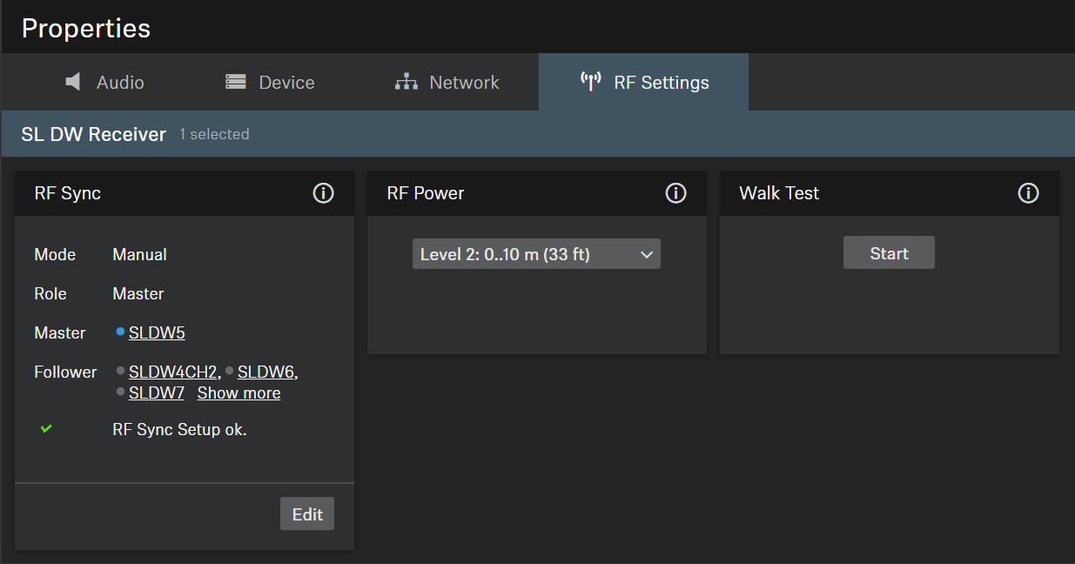Viewport: 1075px width, 564px height.
Task: Open the SLDW6 follower link
Action: click(265, 373)
